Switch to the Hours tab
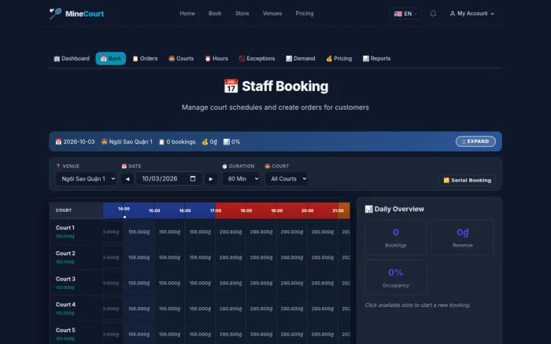The height and width of the screenshot is (344, 551). click(216, 59)
